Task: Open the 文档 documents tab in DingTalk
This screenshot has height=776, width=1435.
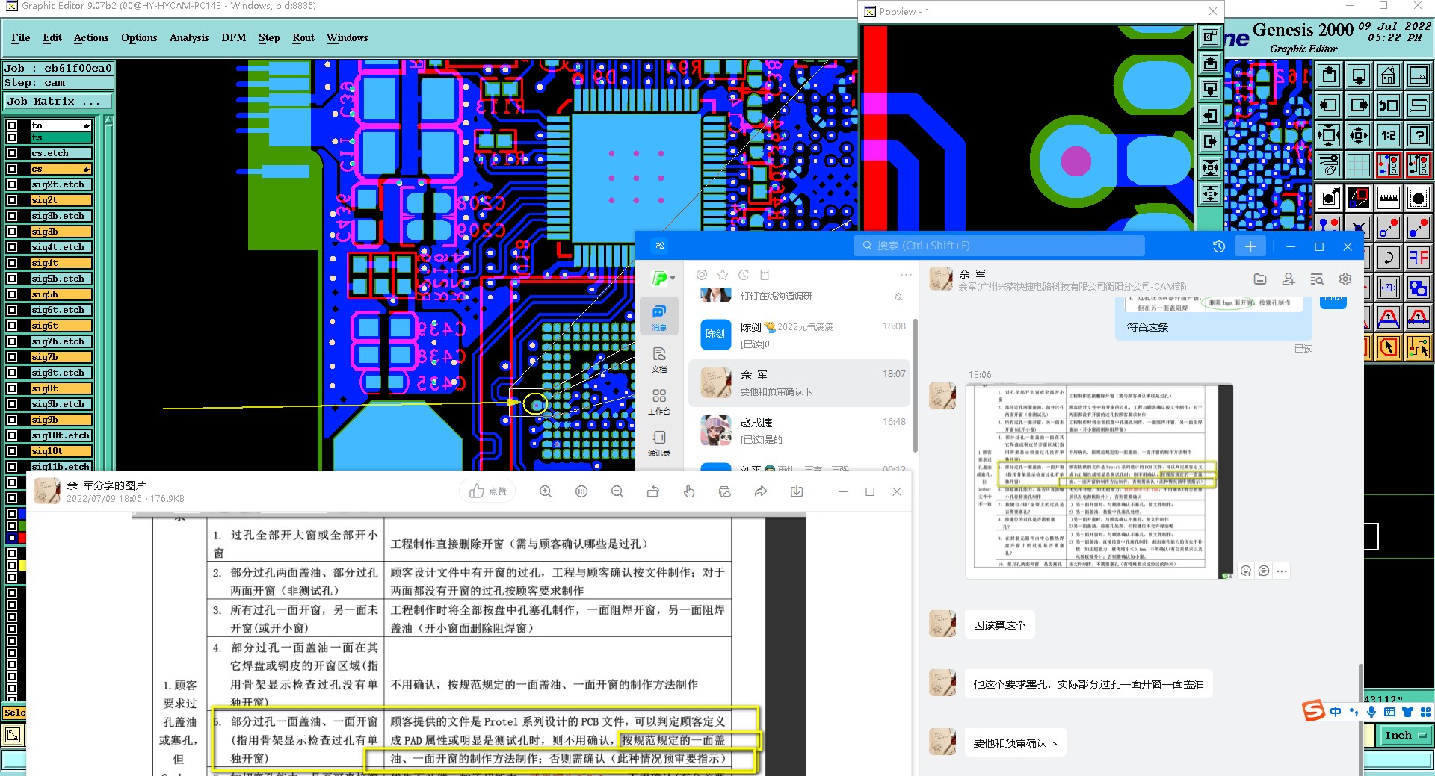Action: (659, 359)
